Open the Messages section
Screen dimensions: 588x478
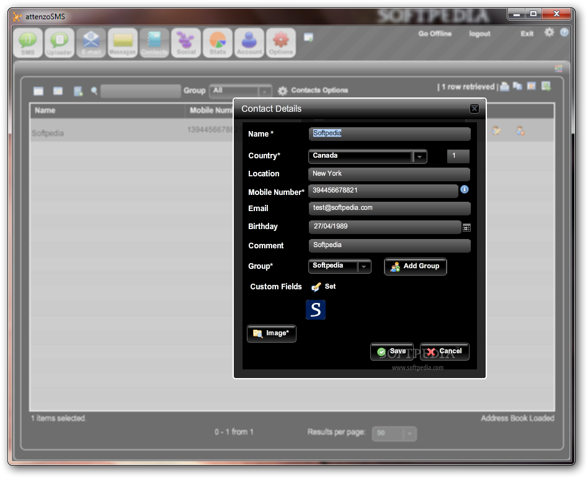[x=123, y=43]
